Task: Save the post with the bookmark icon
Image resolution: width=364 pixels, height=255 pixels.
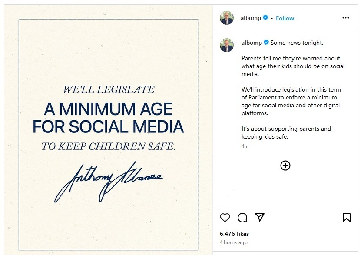Action: coord(347,217)
